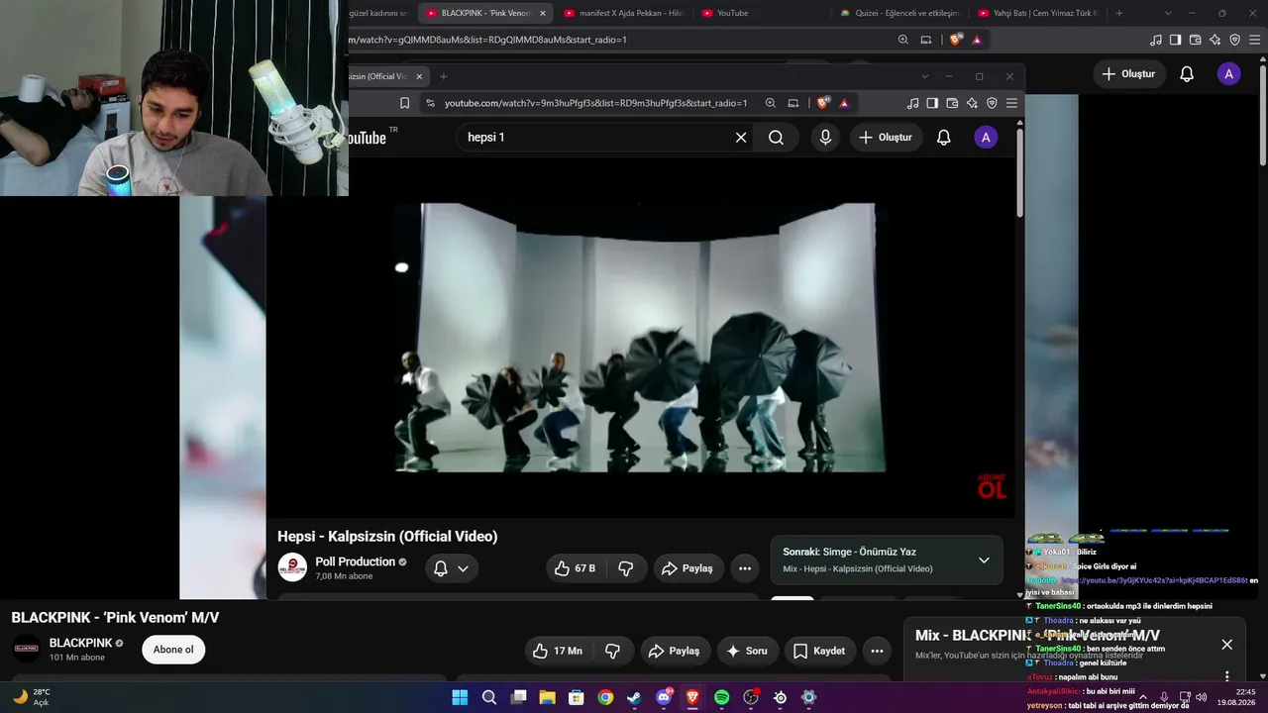
Task: Open Brave Shields in the front window
Action: point(823,103)
